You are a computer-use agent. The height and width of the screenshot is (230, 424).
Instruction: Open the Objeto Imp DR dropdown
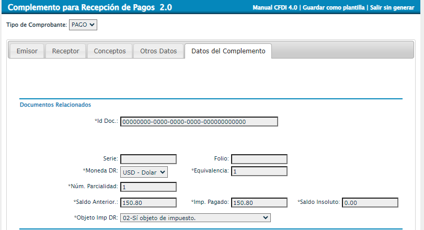pos(195,217)
